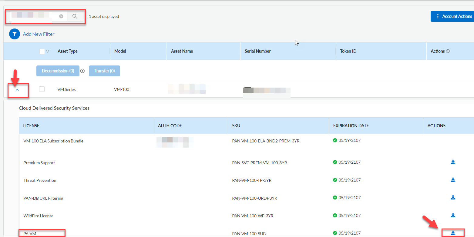Click the EXPIRATION DATE column header
Image resolution: width=474 pixels, height=237 pixels.
[351, 125]
